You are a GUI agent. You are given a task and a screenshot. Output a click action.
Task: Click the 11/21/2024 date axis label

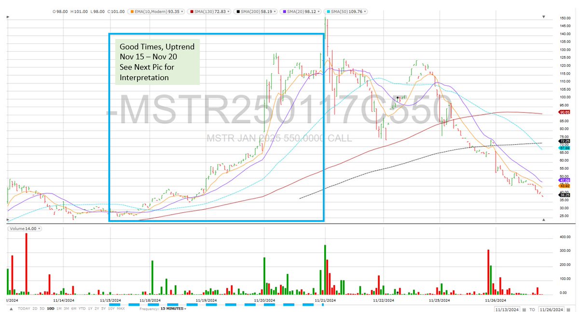(324, 299)
